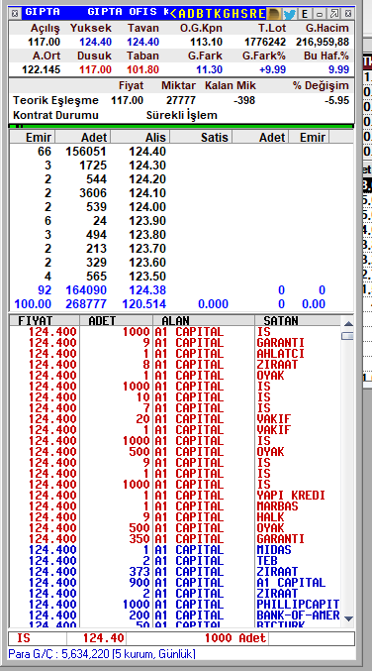The width and height of the screenshot is (372, 671).
Task: Select the trade row with seller TEB
Action: click(x=175, y=561)
